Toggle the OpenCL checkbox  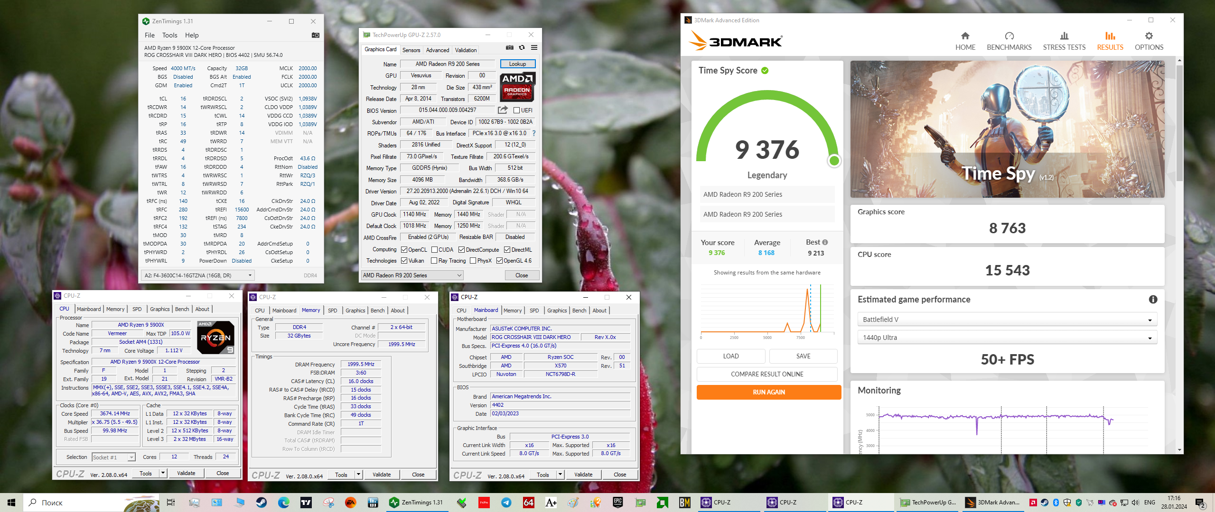(x=404, y=250)
